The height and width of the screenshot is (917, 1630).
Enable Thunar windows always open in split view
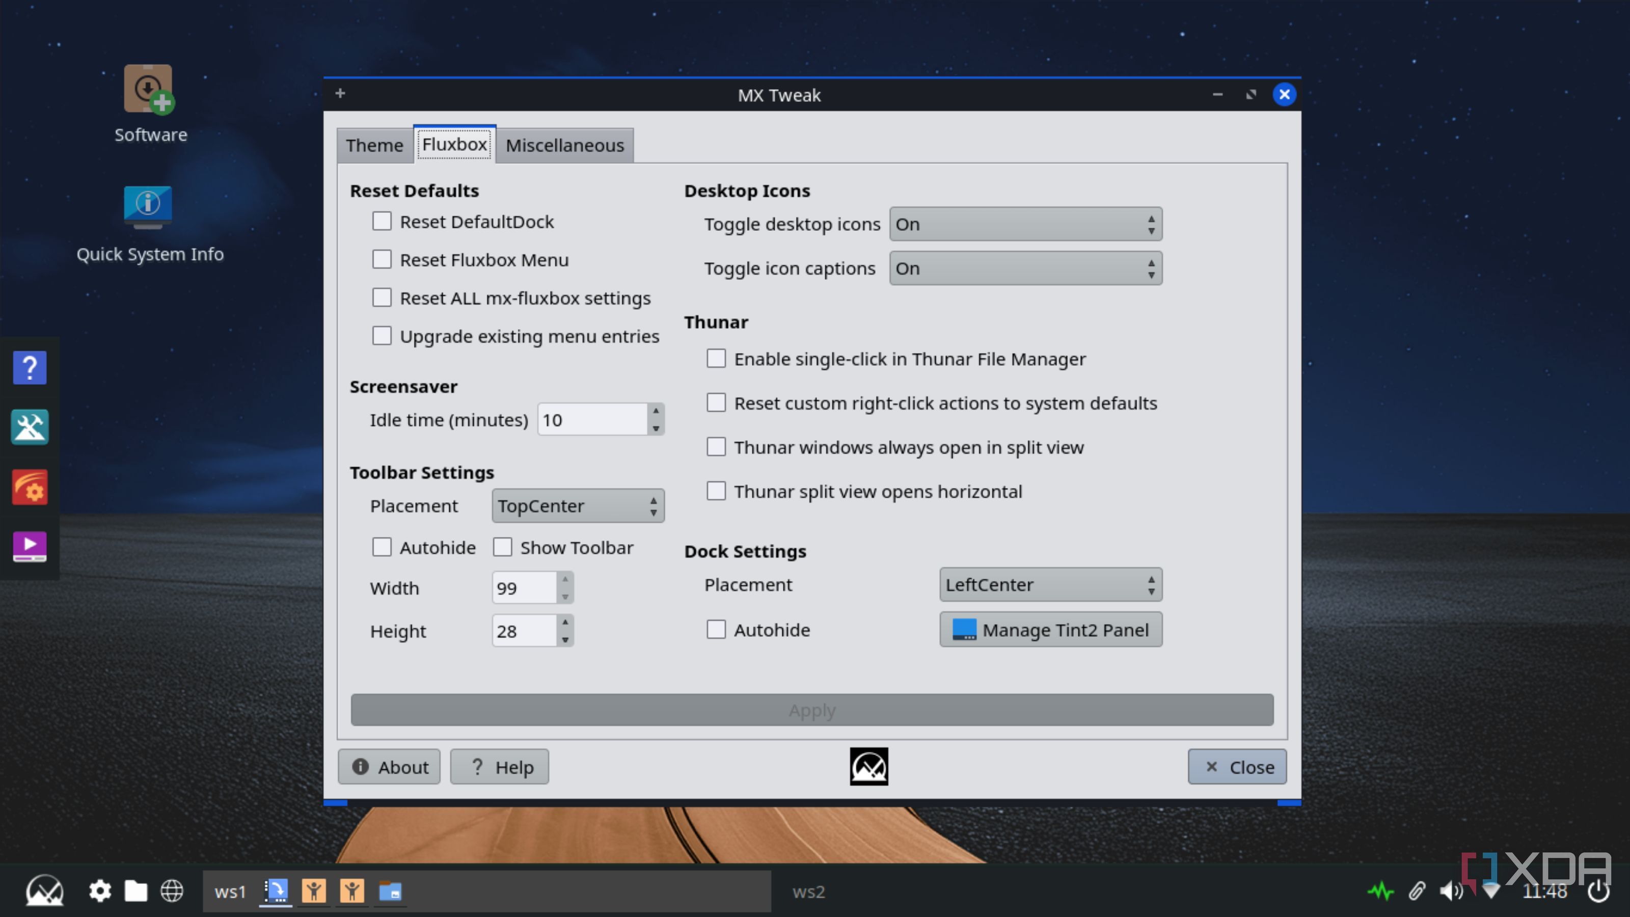pos(716,447)
